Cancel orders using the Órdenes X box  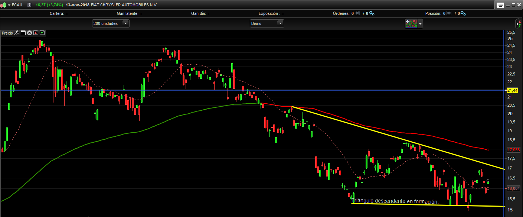point(357,13)
